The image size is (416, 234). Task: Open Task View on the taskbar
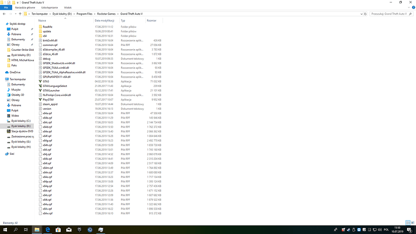tap(26, 230)
